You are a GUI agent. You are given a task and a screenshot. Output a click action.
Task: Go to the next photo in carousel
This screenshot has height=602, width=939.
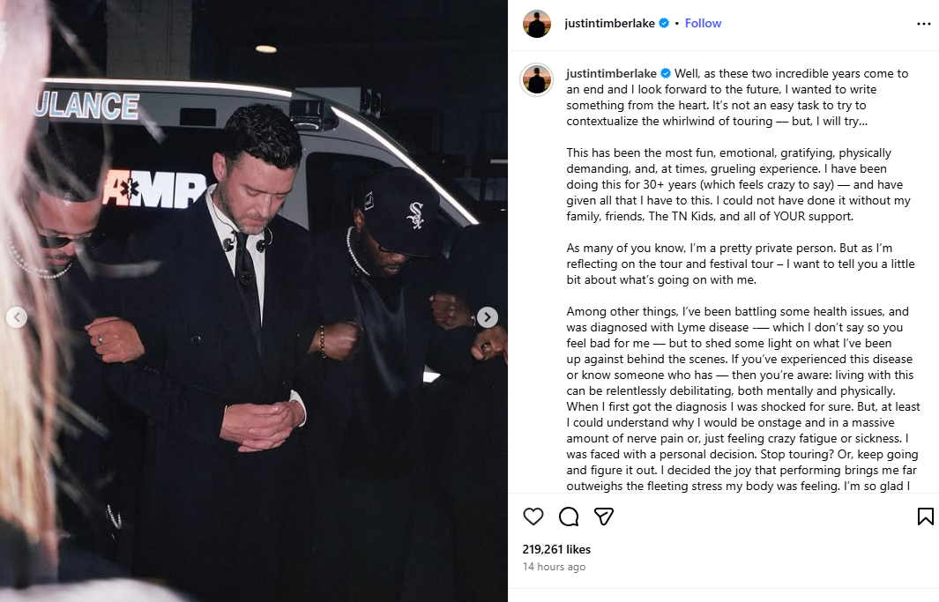pos(488,316)
